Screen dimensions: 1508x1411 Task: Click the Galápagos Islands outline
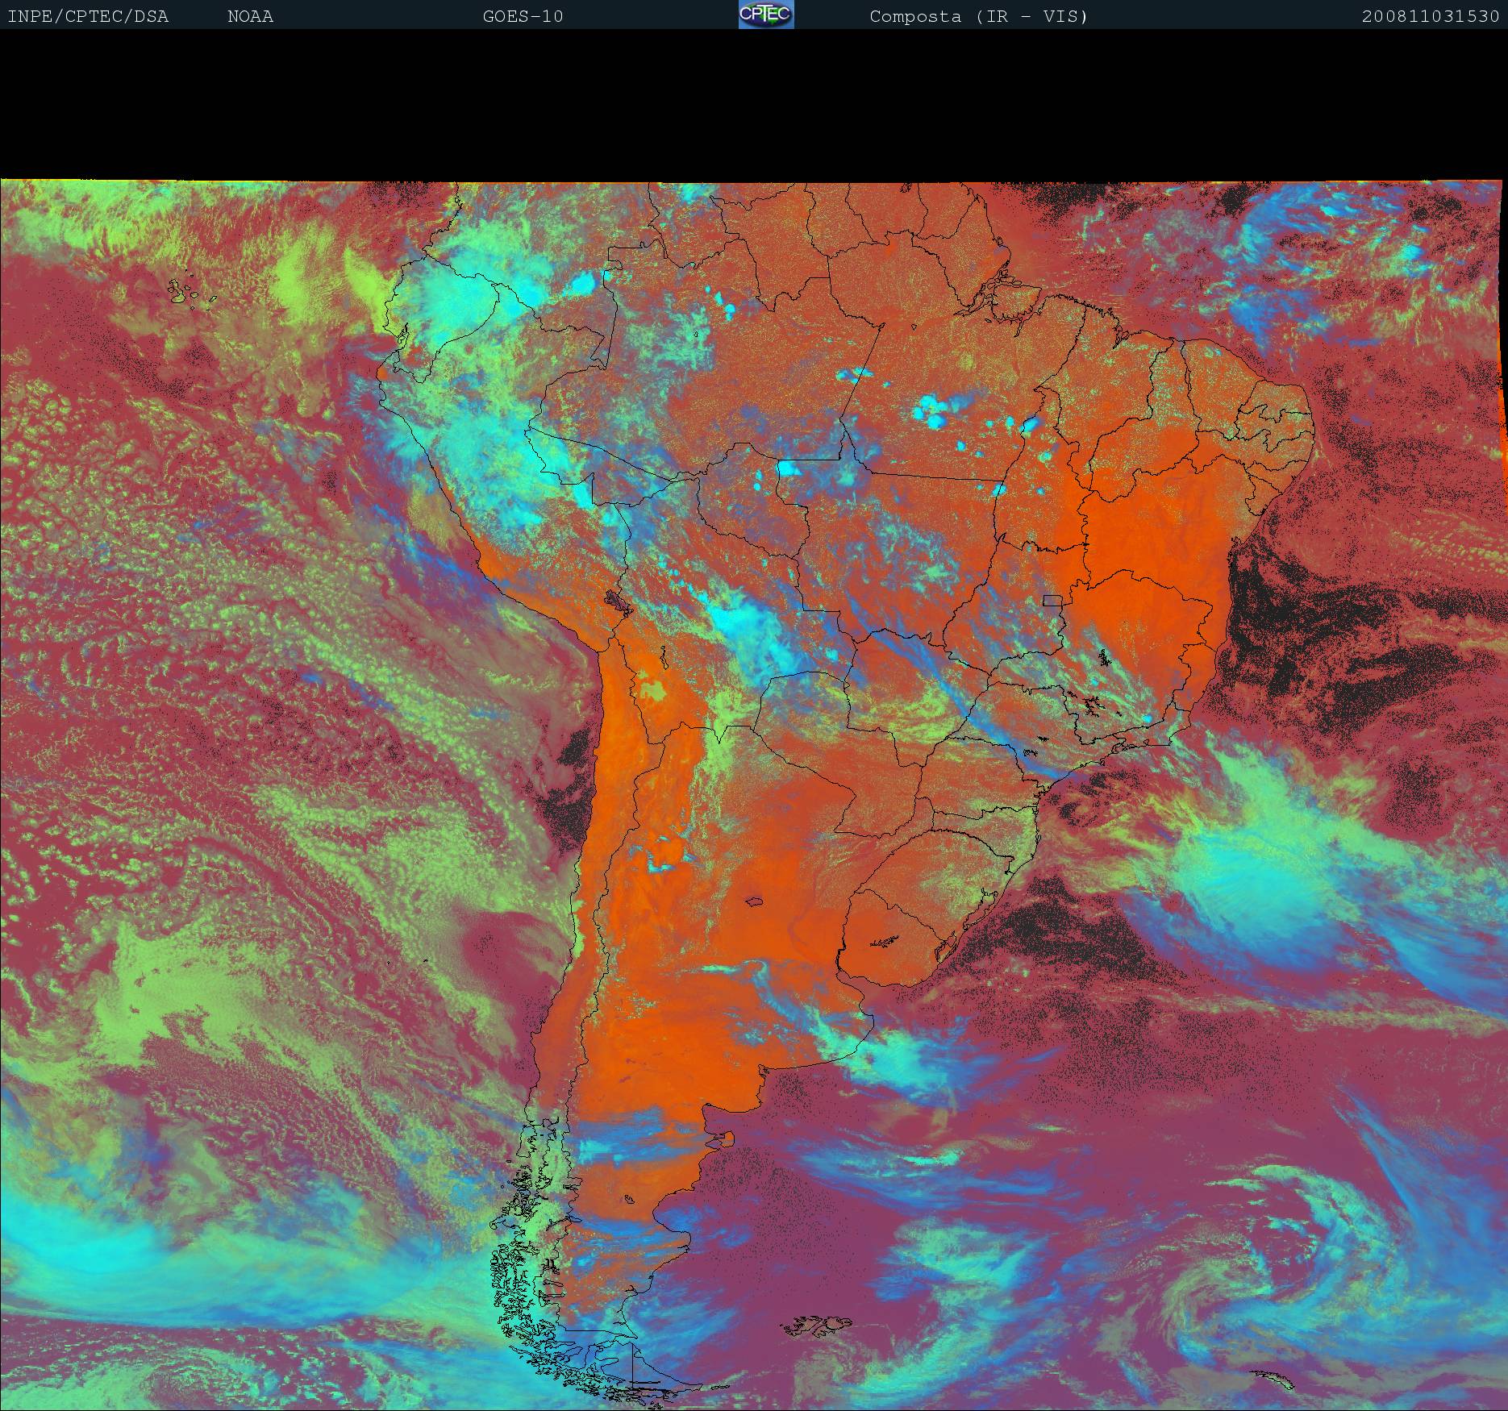tap(190, 293)
